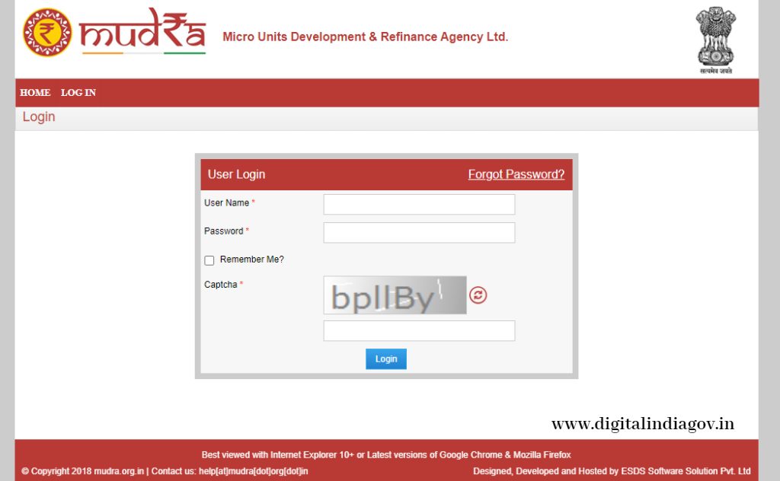Click the mudra.org.in copyright footer text
This screenshot has width=780, height=481.
(x=82, y=471)
